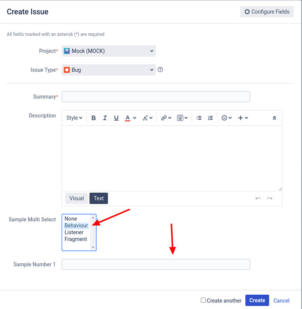Expand the attachment options arrow
The height and width of the screenshot is (309, 302).
(186, 118)
